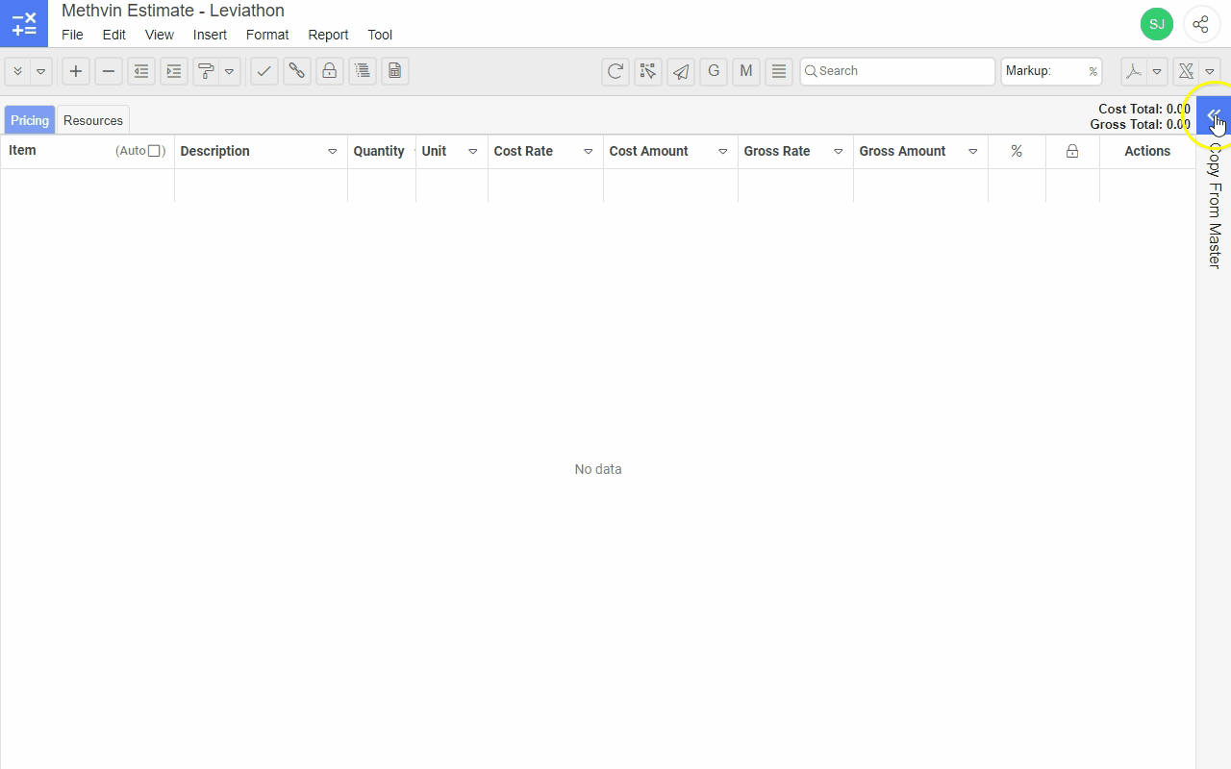1231x769 pixels.
Task: Open the Description column filter dropdown
Action: (333, 152)
